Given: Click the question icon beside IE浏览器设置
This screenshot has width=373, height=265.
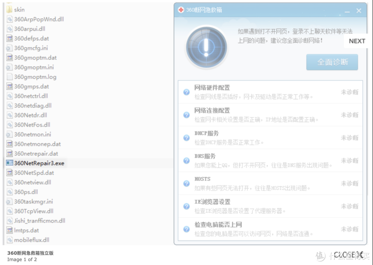Looking at the screenshot, I should coord(186,207).
